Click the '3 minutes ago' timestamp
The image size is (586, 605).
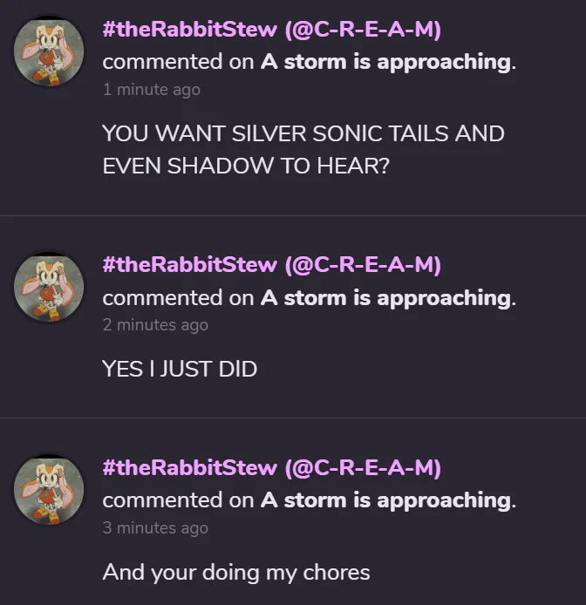tap(155, 527)
